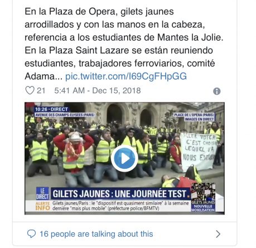This screenshot has height=248, width=256.
Task: Click the protest banner in video
Action: click(199, 151)
